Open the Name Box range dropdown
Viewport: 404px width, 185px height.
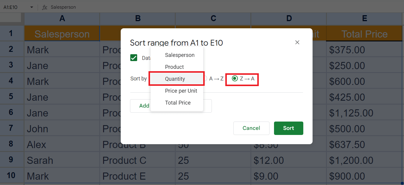pyautogui.click(x=31, y=7)
